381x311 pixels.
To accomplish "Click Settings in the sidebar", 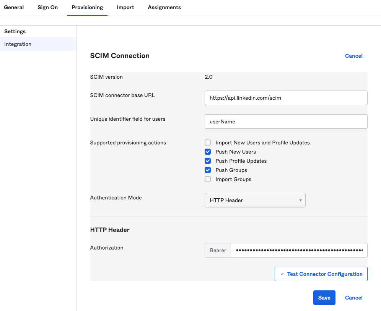I will coord(15,31).
